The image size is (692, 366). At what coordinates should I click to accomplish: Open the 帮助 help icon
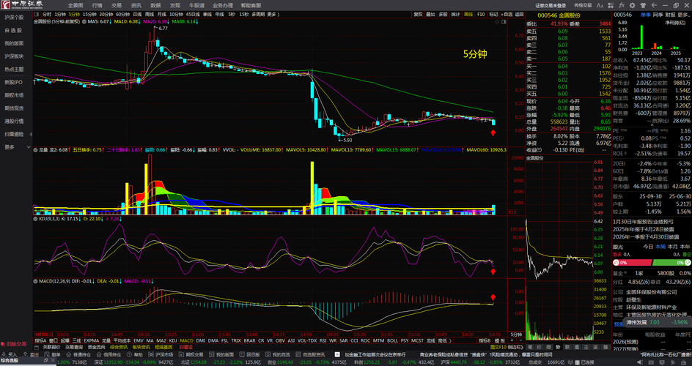(129, 354)
